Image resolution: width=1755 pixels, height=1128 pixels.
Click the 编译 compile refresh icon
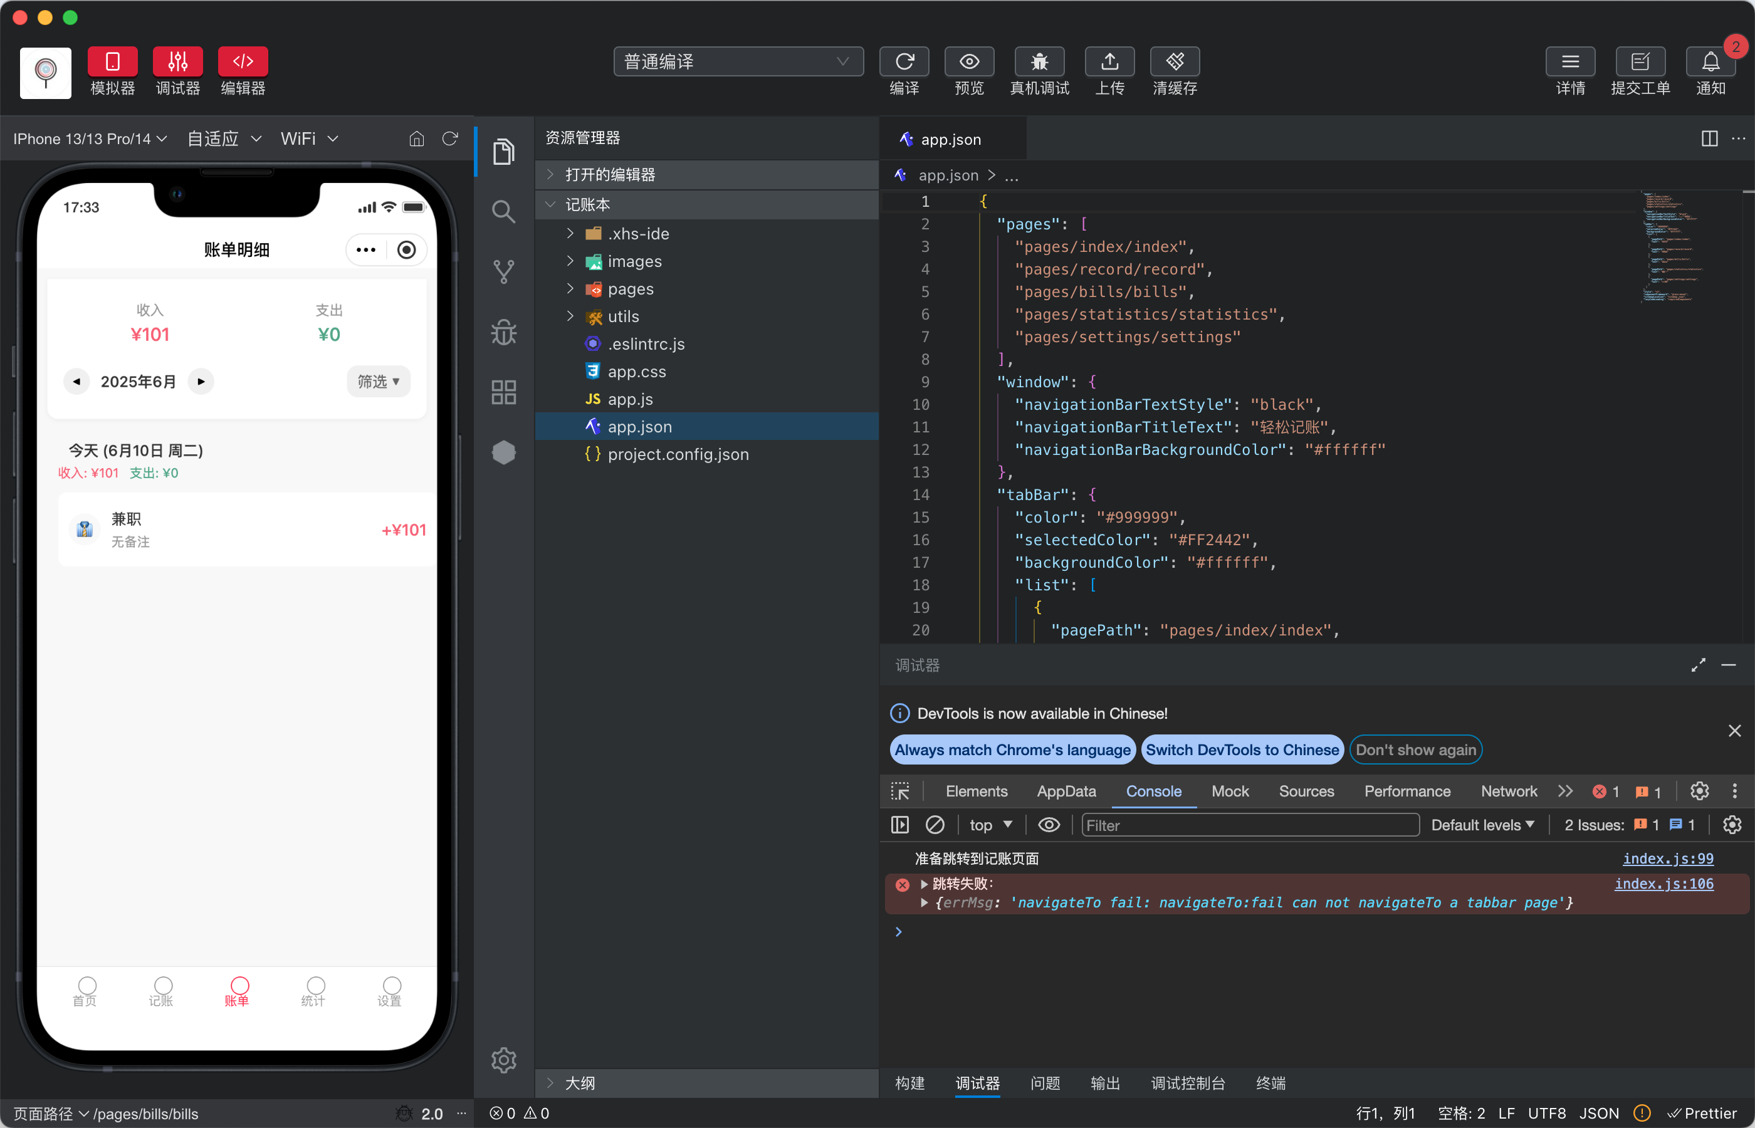point(904,61)
